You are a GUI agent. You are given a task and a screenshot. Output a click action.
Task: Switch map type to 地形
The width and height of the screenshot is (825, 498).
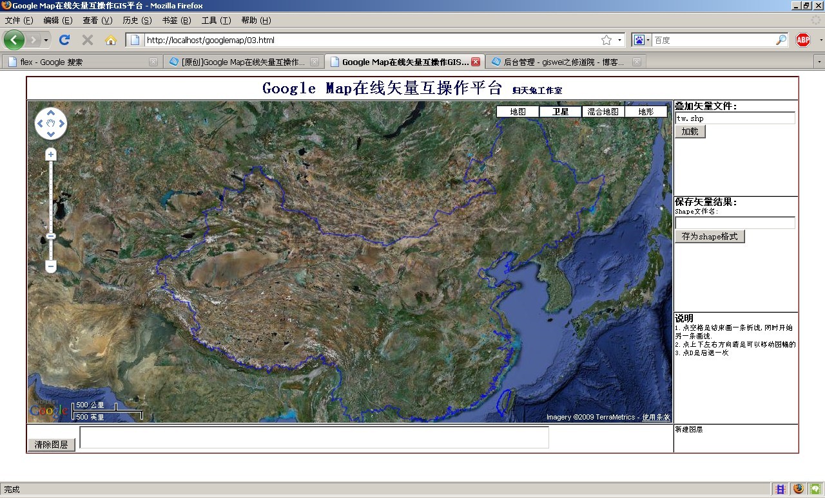pos(646,111)
